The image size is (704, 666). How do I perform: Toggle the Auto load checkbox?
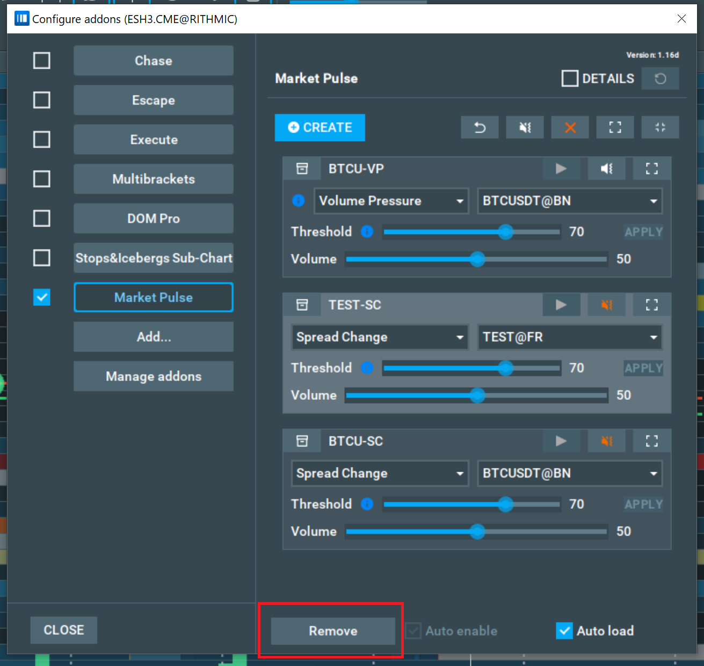click(564, 631)
